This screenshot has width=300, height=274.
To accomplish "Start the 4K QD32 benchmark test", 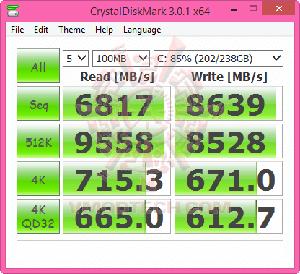I will point(38,216).
